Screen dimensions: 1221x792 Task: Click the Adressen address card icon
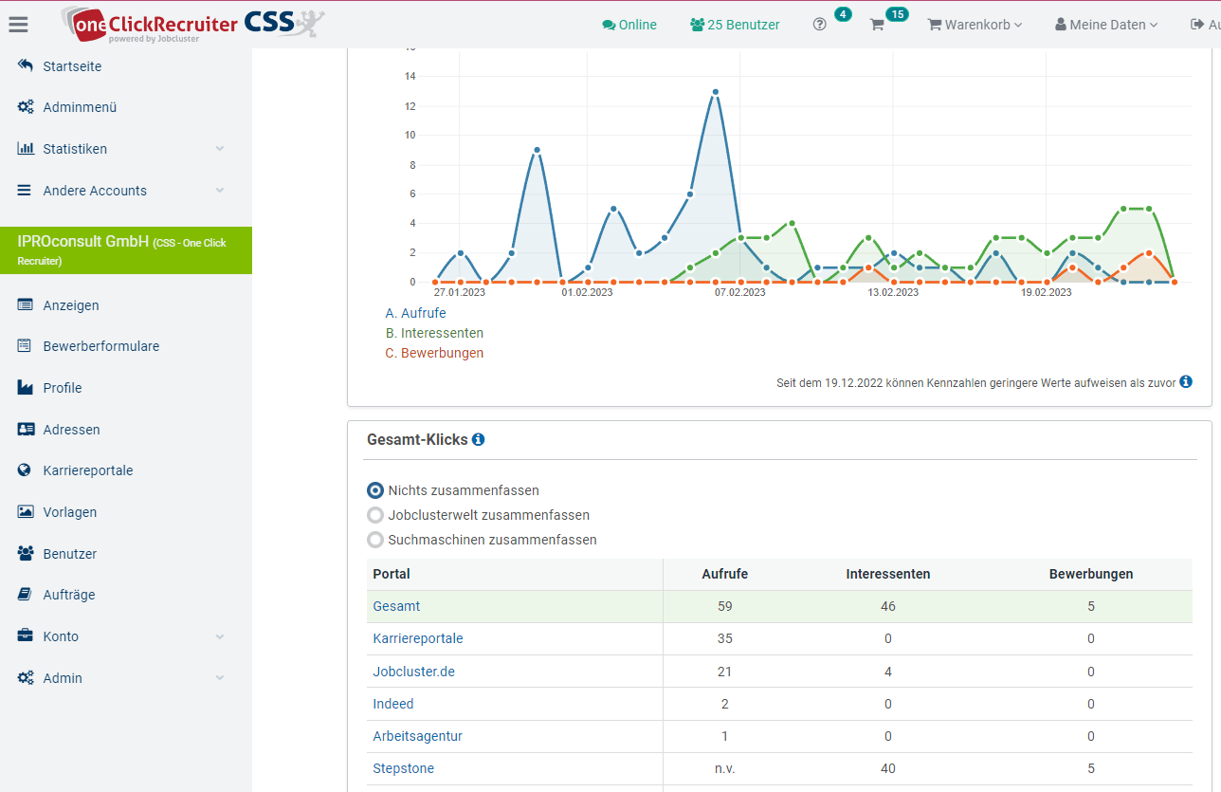26,429
